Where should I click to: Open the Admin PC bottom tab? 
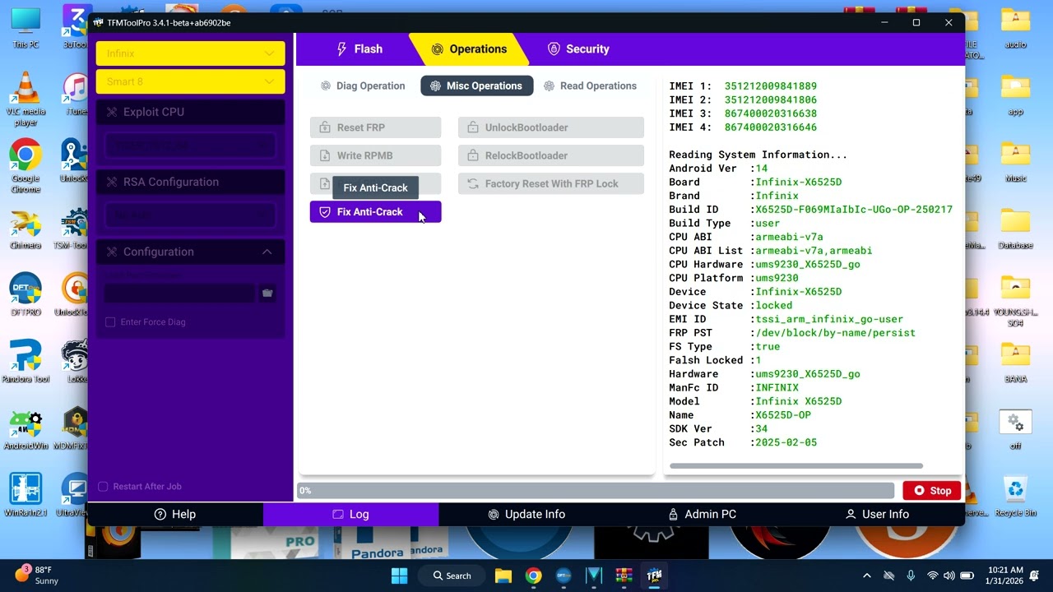click(x=702, y=514)
